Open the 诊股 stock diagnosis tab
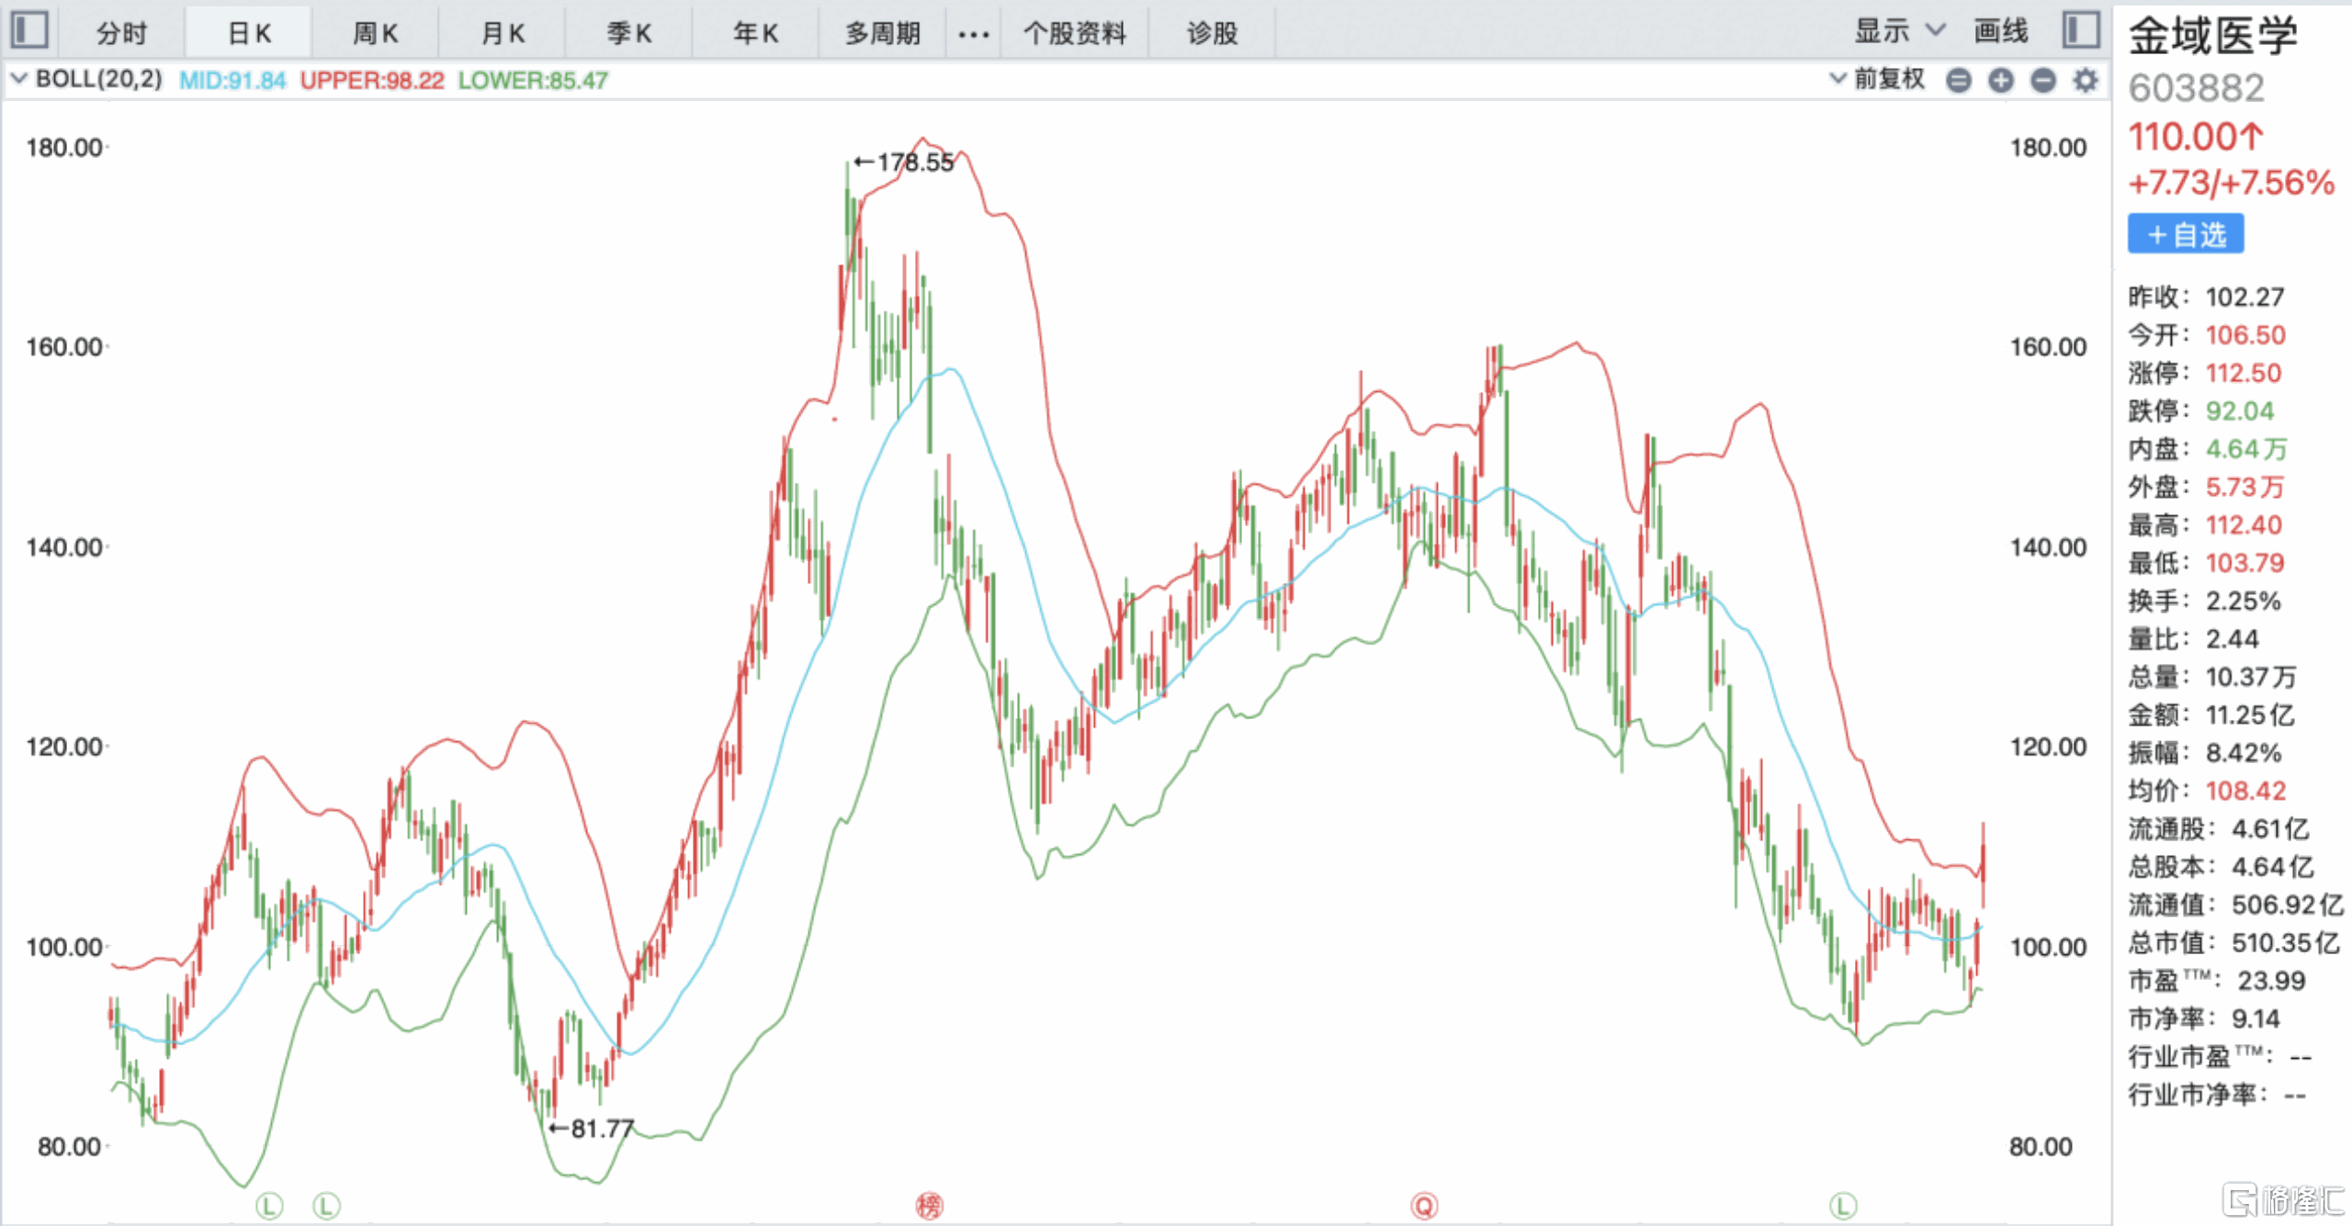2352x1226 pixels. coord(1212,34)
